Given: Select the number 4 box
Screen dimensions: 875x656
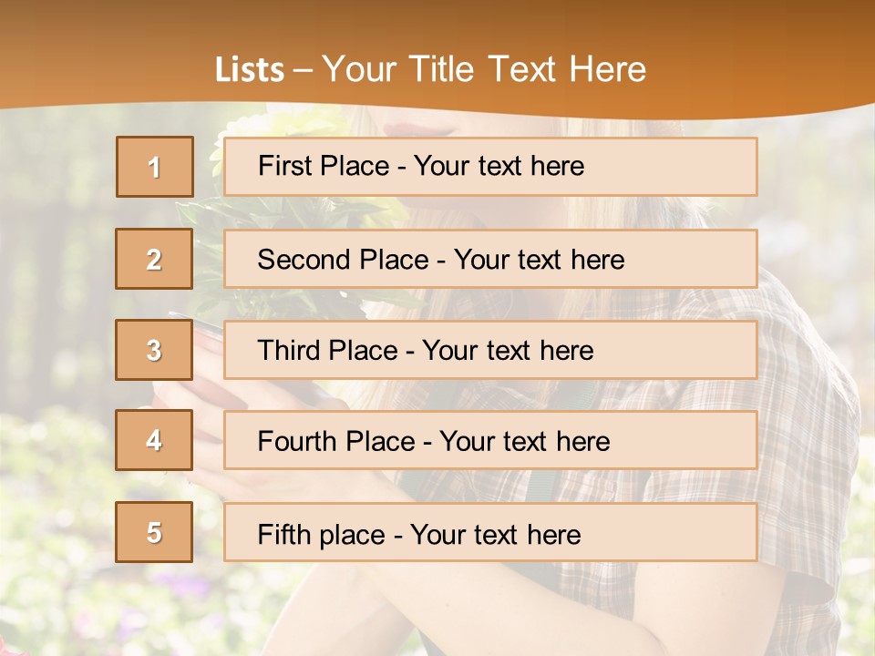Looking at the screenshot, I should (154, 440).
